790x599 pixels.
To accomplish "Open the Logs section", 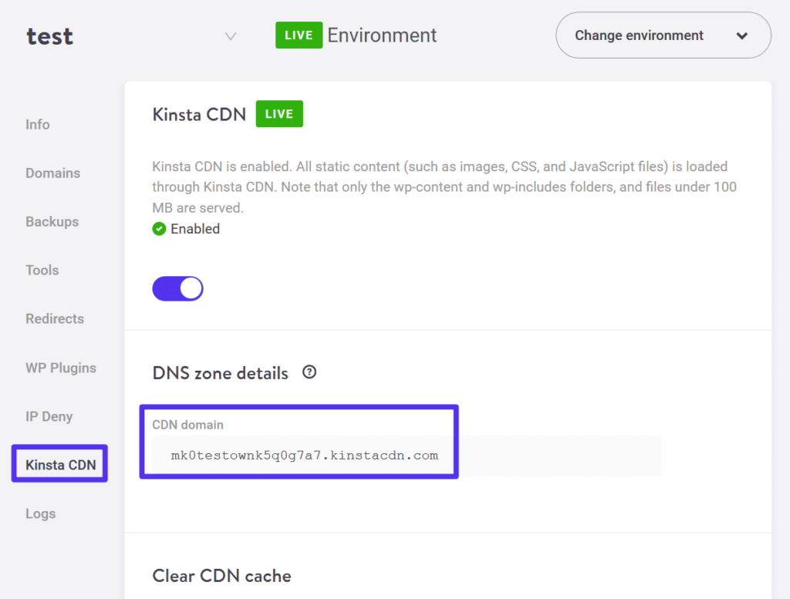I will [x=40, y=513].
